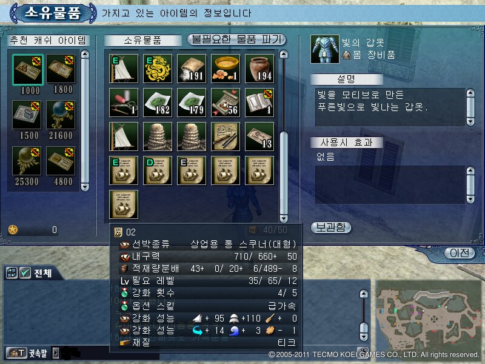Toggle the green checkmark chat filter
The image size is (485, 364).
[25, 273]
